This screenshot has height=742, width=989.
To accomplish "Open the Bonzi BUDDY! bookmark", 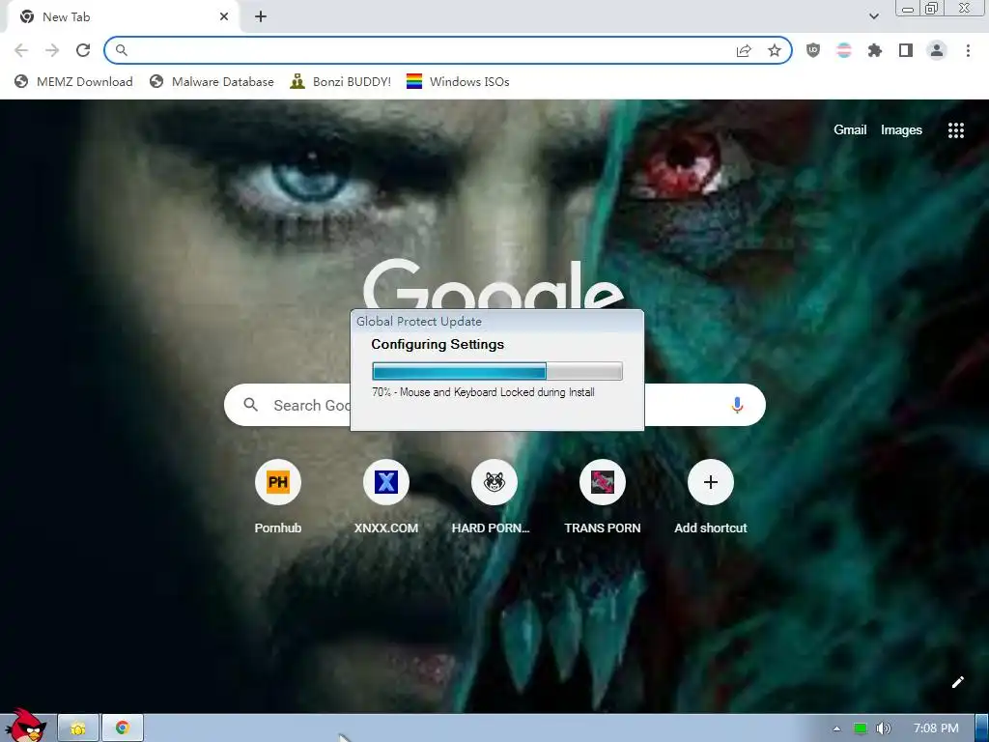I will coord(341,81).
